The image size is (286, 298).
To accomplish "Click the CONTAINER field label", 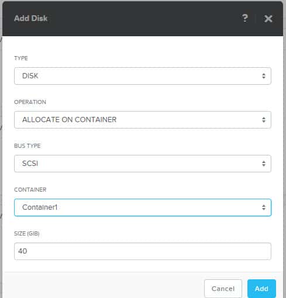I will click(30, 190).
